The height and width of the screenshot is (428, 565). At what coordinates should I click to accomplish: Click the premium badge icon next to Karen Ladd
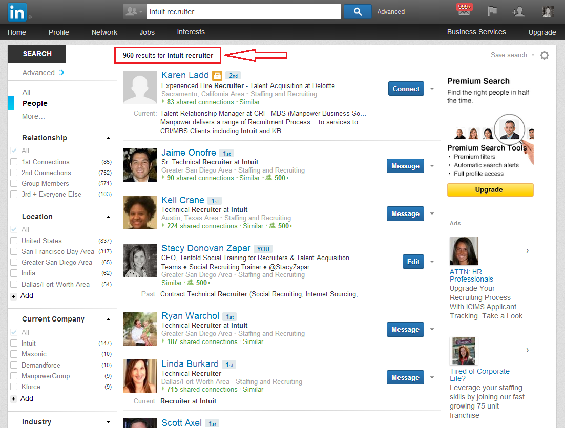click(217, 75)
